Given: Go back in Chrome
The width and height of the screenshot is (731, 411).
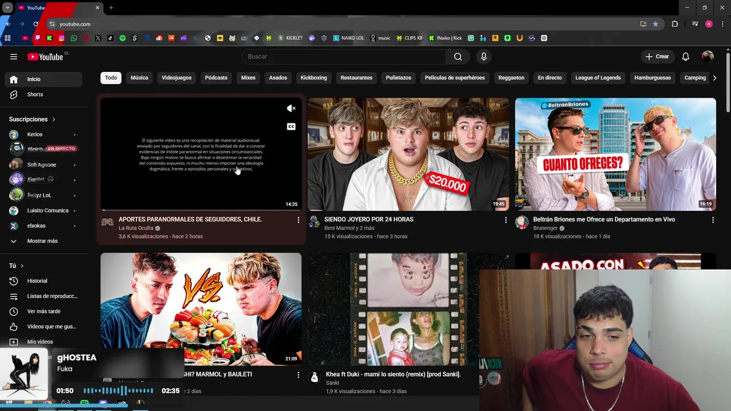Looking at the screenshot, I should 8,24.
